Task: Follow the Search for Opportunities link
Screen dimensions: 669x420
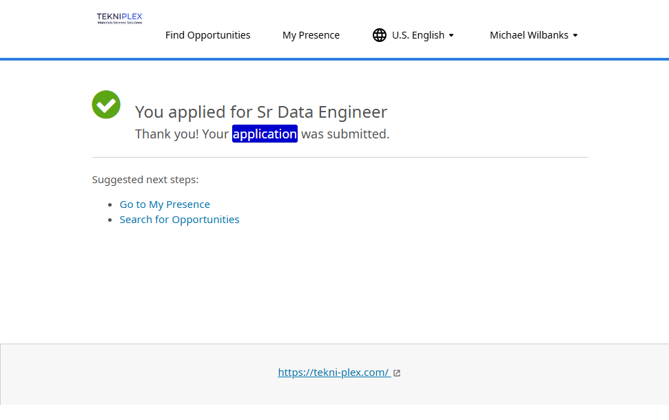Action: click(179, 220)
